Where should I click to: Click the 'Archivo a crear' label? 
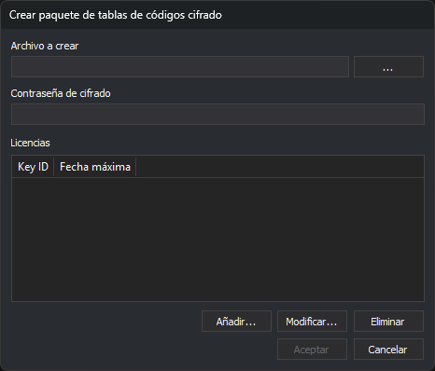(45, 46)
